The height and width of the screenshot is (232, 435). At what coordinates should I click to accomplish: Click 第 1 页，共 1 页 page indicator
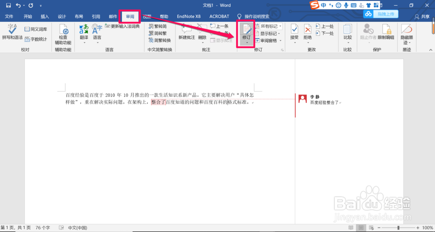(16, 228)
